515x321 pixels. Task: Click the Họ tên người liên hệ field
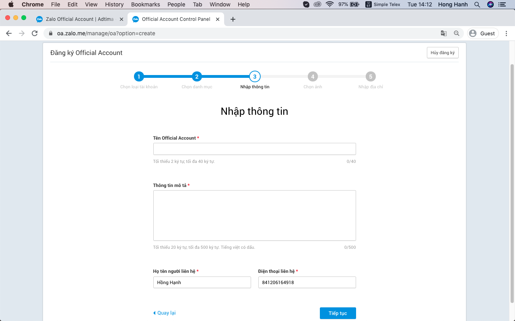202,282
